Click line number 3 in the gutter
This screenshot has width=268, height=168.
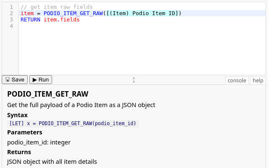pyautogui.click(x=11, y=20)
